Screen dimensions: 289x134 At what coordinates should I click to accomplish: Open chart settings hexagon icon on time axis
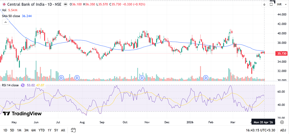[x=282, y=122]
